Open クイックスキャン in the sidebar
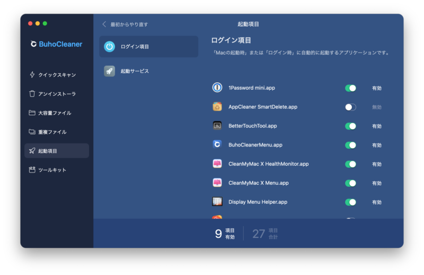The height and width of the screenshot is (275, 424). (x=57, y=74)
